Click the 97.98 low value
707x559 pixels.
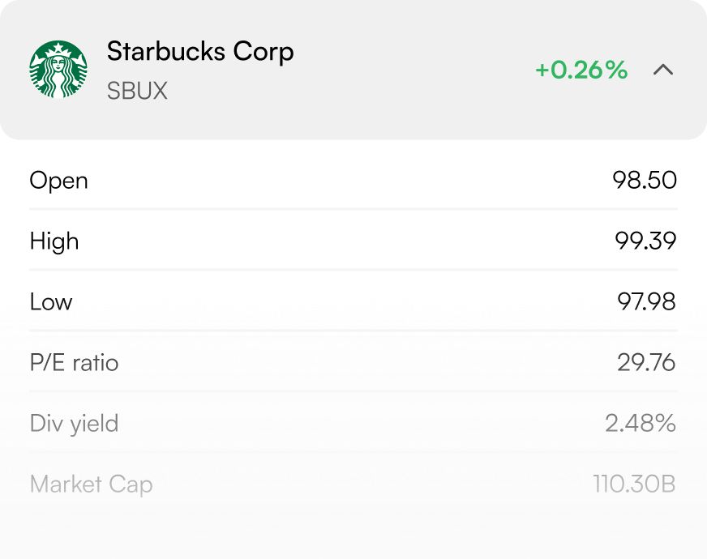tap(646, 302)
